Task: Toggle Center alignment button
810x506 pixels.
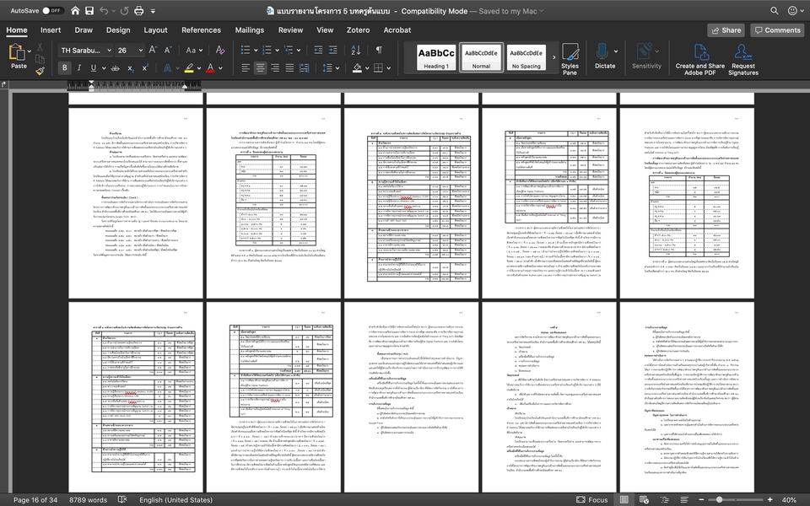Action: point(260,67)
